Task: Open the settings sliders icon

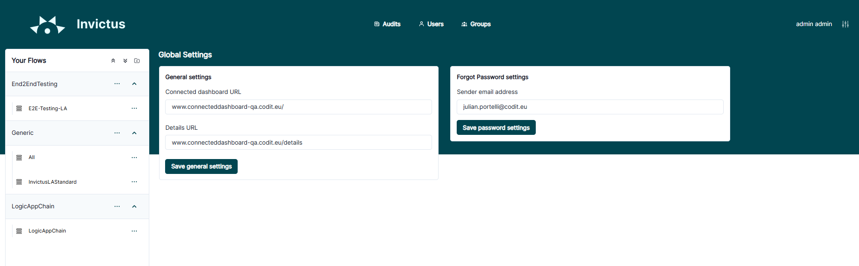Action: [x=845, y=24]
